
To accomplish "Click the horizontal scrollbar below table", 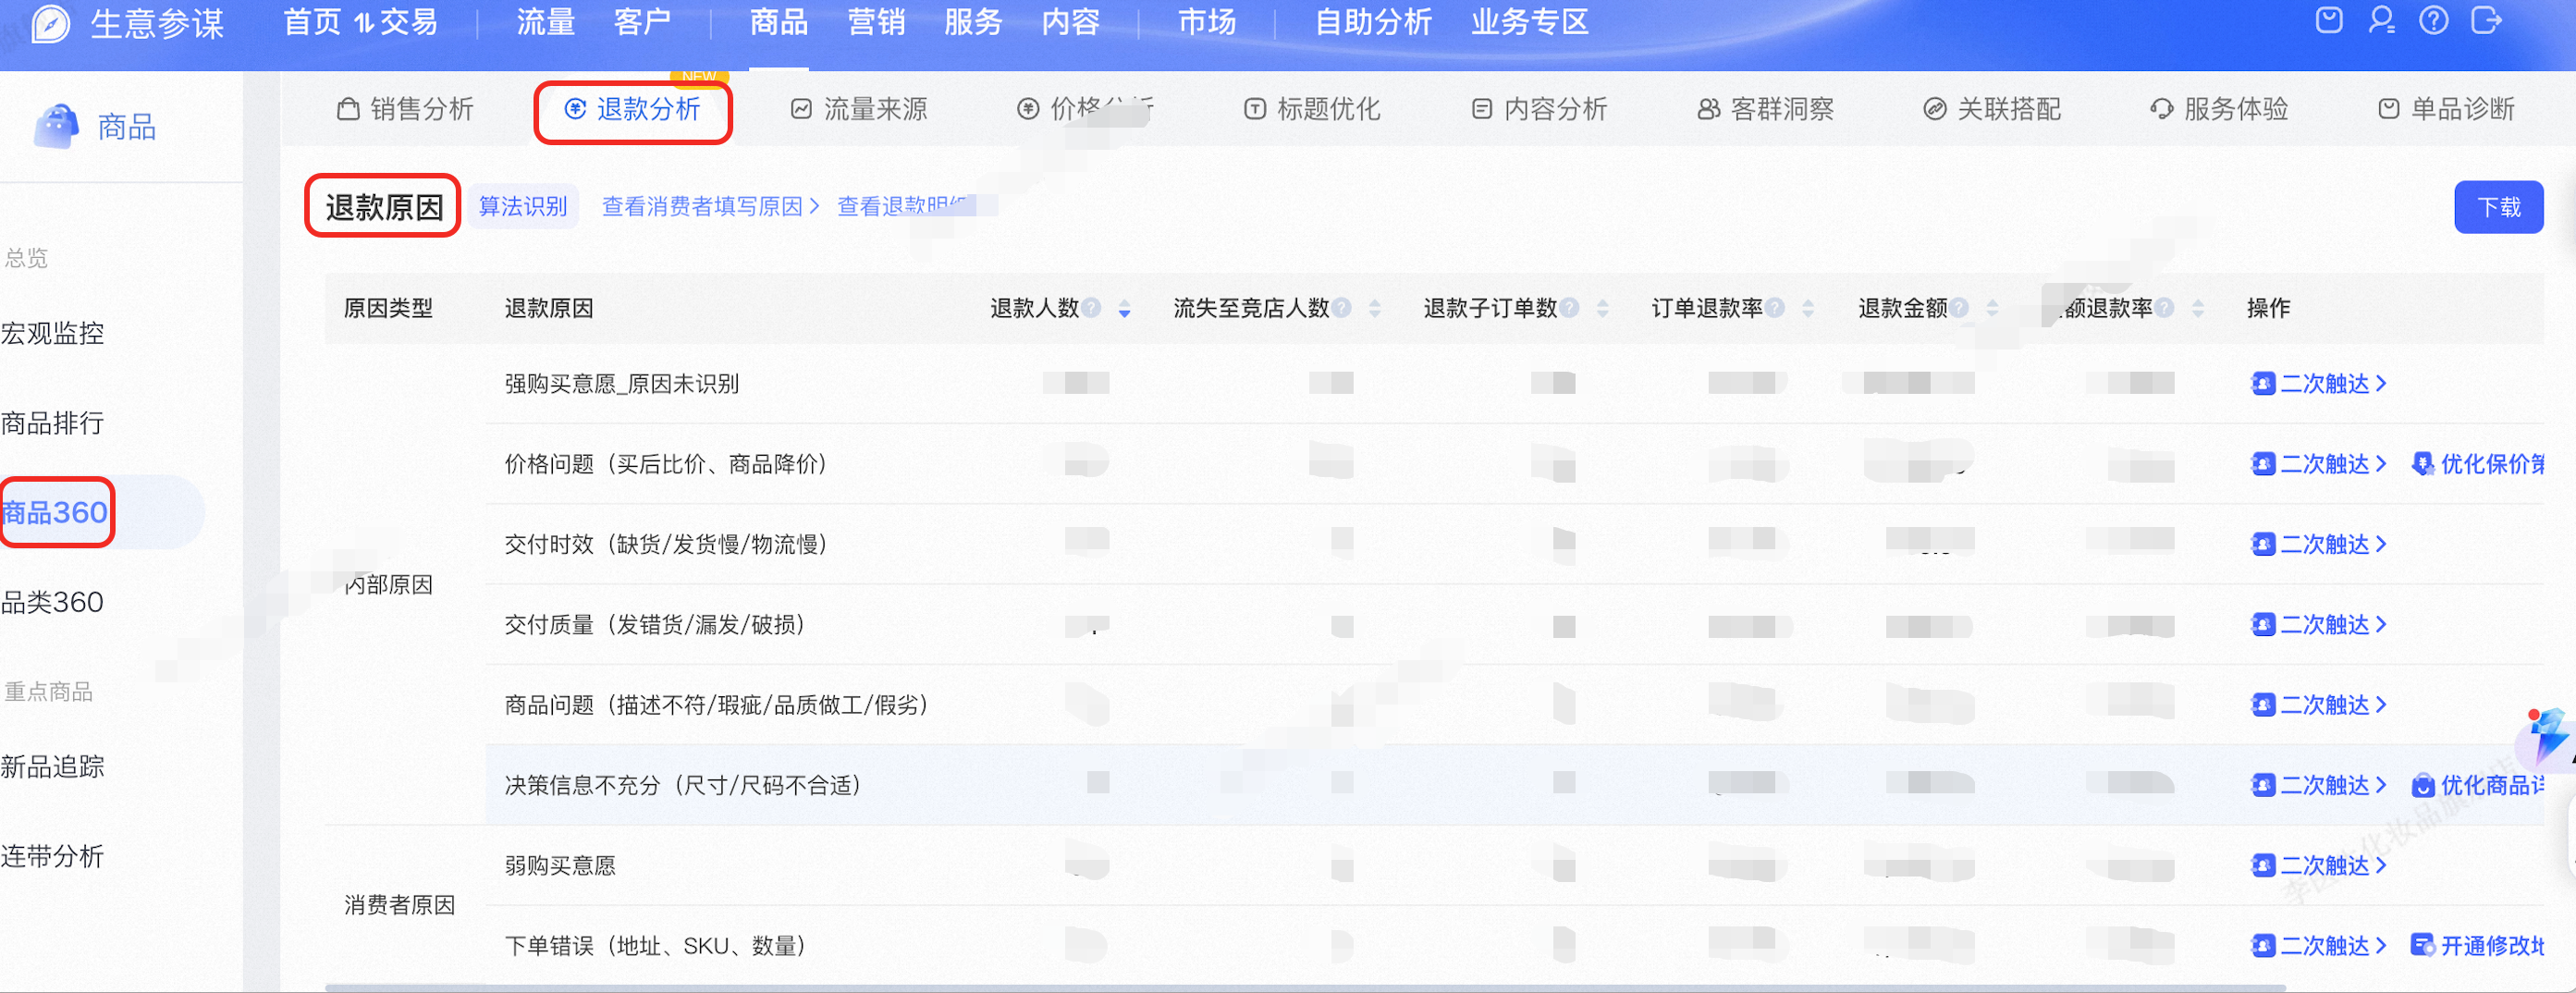I will pos(1305,988).
